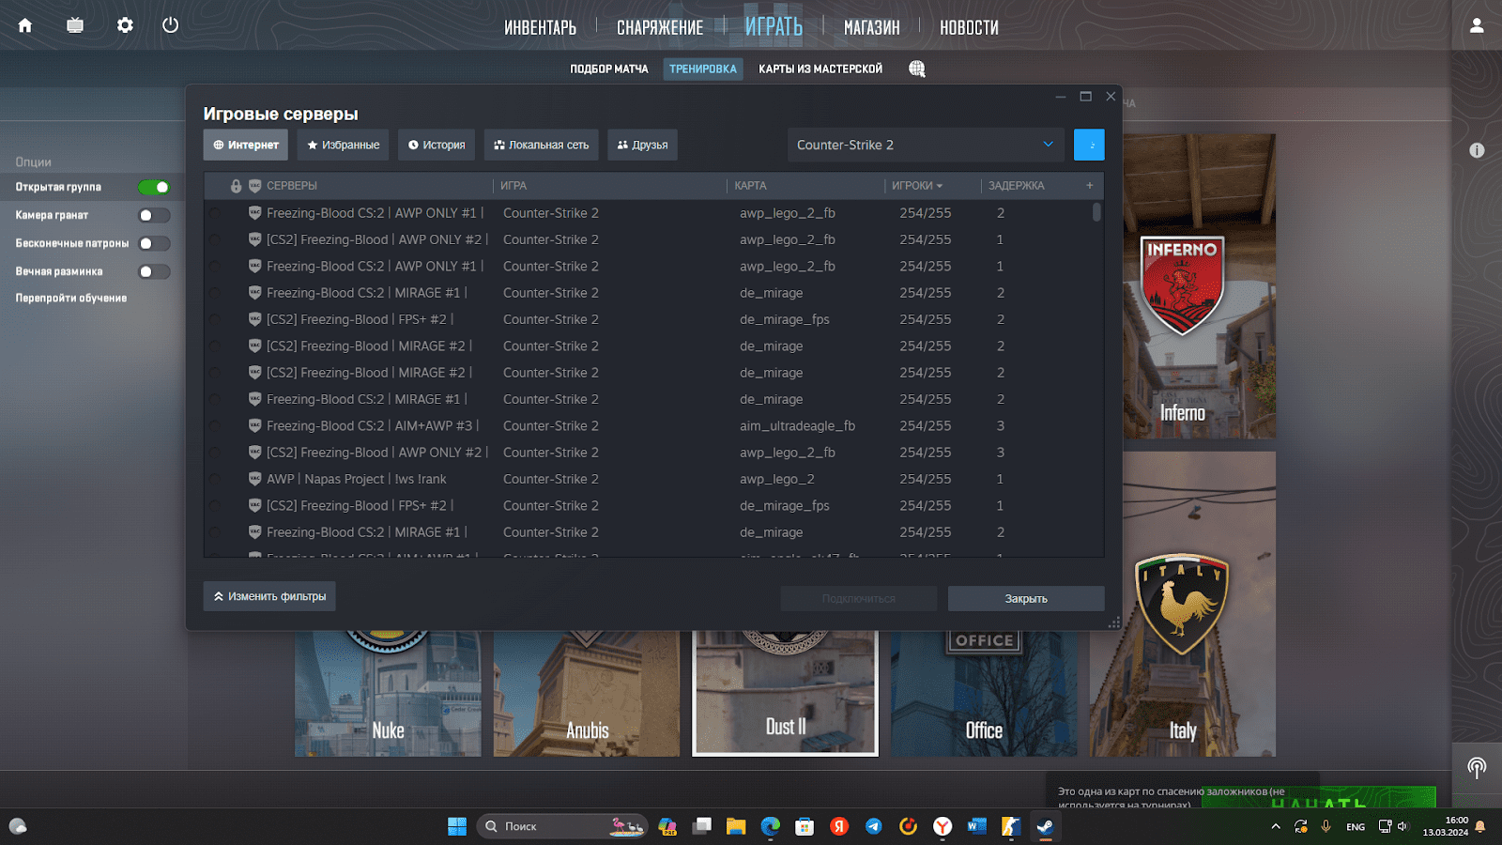Launch Microsoft Edge from taskbar
The height and width of the screenshot is (845, 1502).
click(771, 826)
